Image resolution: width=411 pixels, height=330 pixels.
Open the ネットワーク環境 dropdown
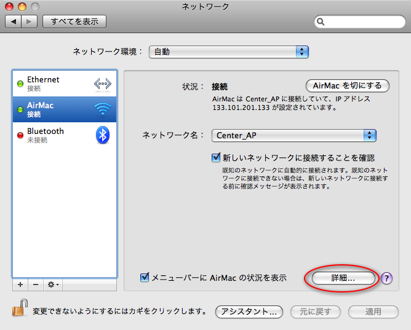click(228, 52)
